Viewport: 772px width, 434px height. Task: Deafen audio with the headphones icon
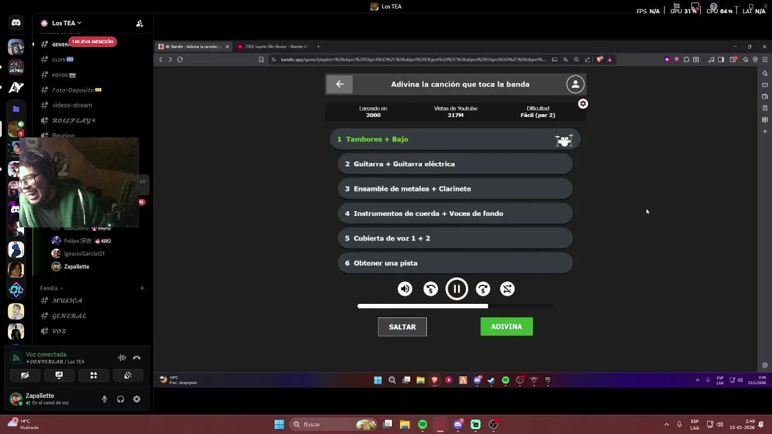[121, 399]
